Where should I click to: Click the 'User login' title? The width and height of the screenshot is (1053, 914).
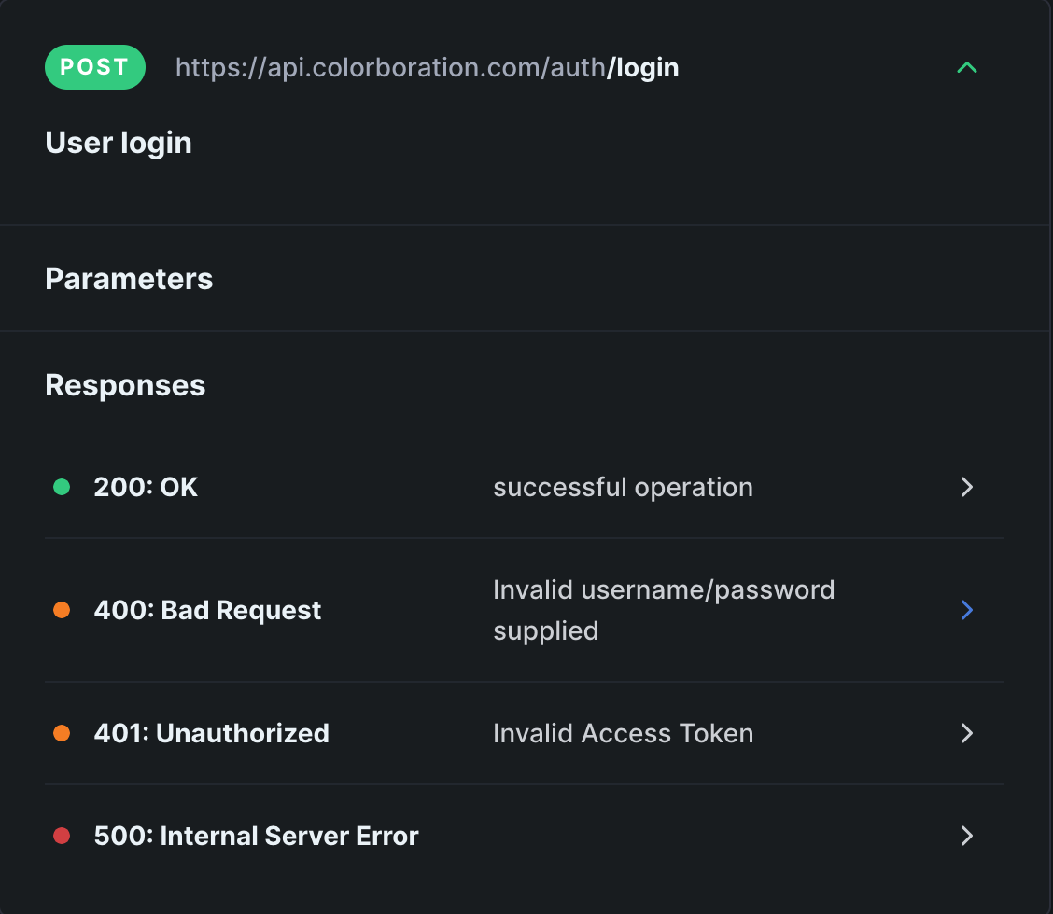coord(119,143)
